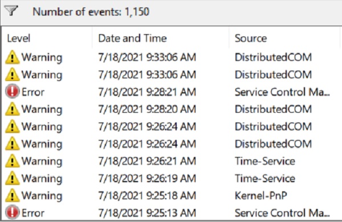This screenshot has height=222, width=342.
Task: Click warning icon of 9:33:06 DistributedCOM first row
Action: click(x=12, y=57)
